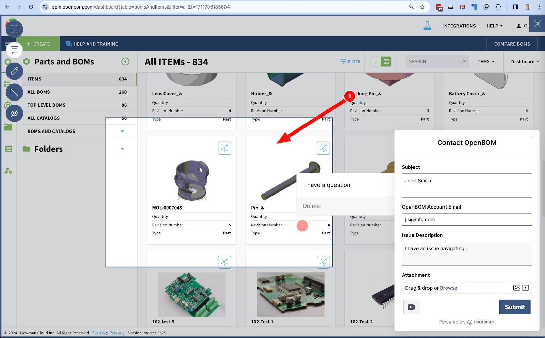Open the ITEMS dropdown next to search

tap(485, 62)
